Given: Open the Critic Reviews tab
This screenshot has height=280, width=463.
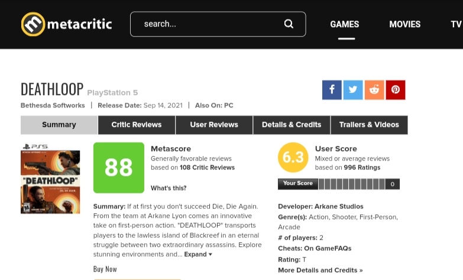Looking at the screenshot, I should [x=136, y=125].
